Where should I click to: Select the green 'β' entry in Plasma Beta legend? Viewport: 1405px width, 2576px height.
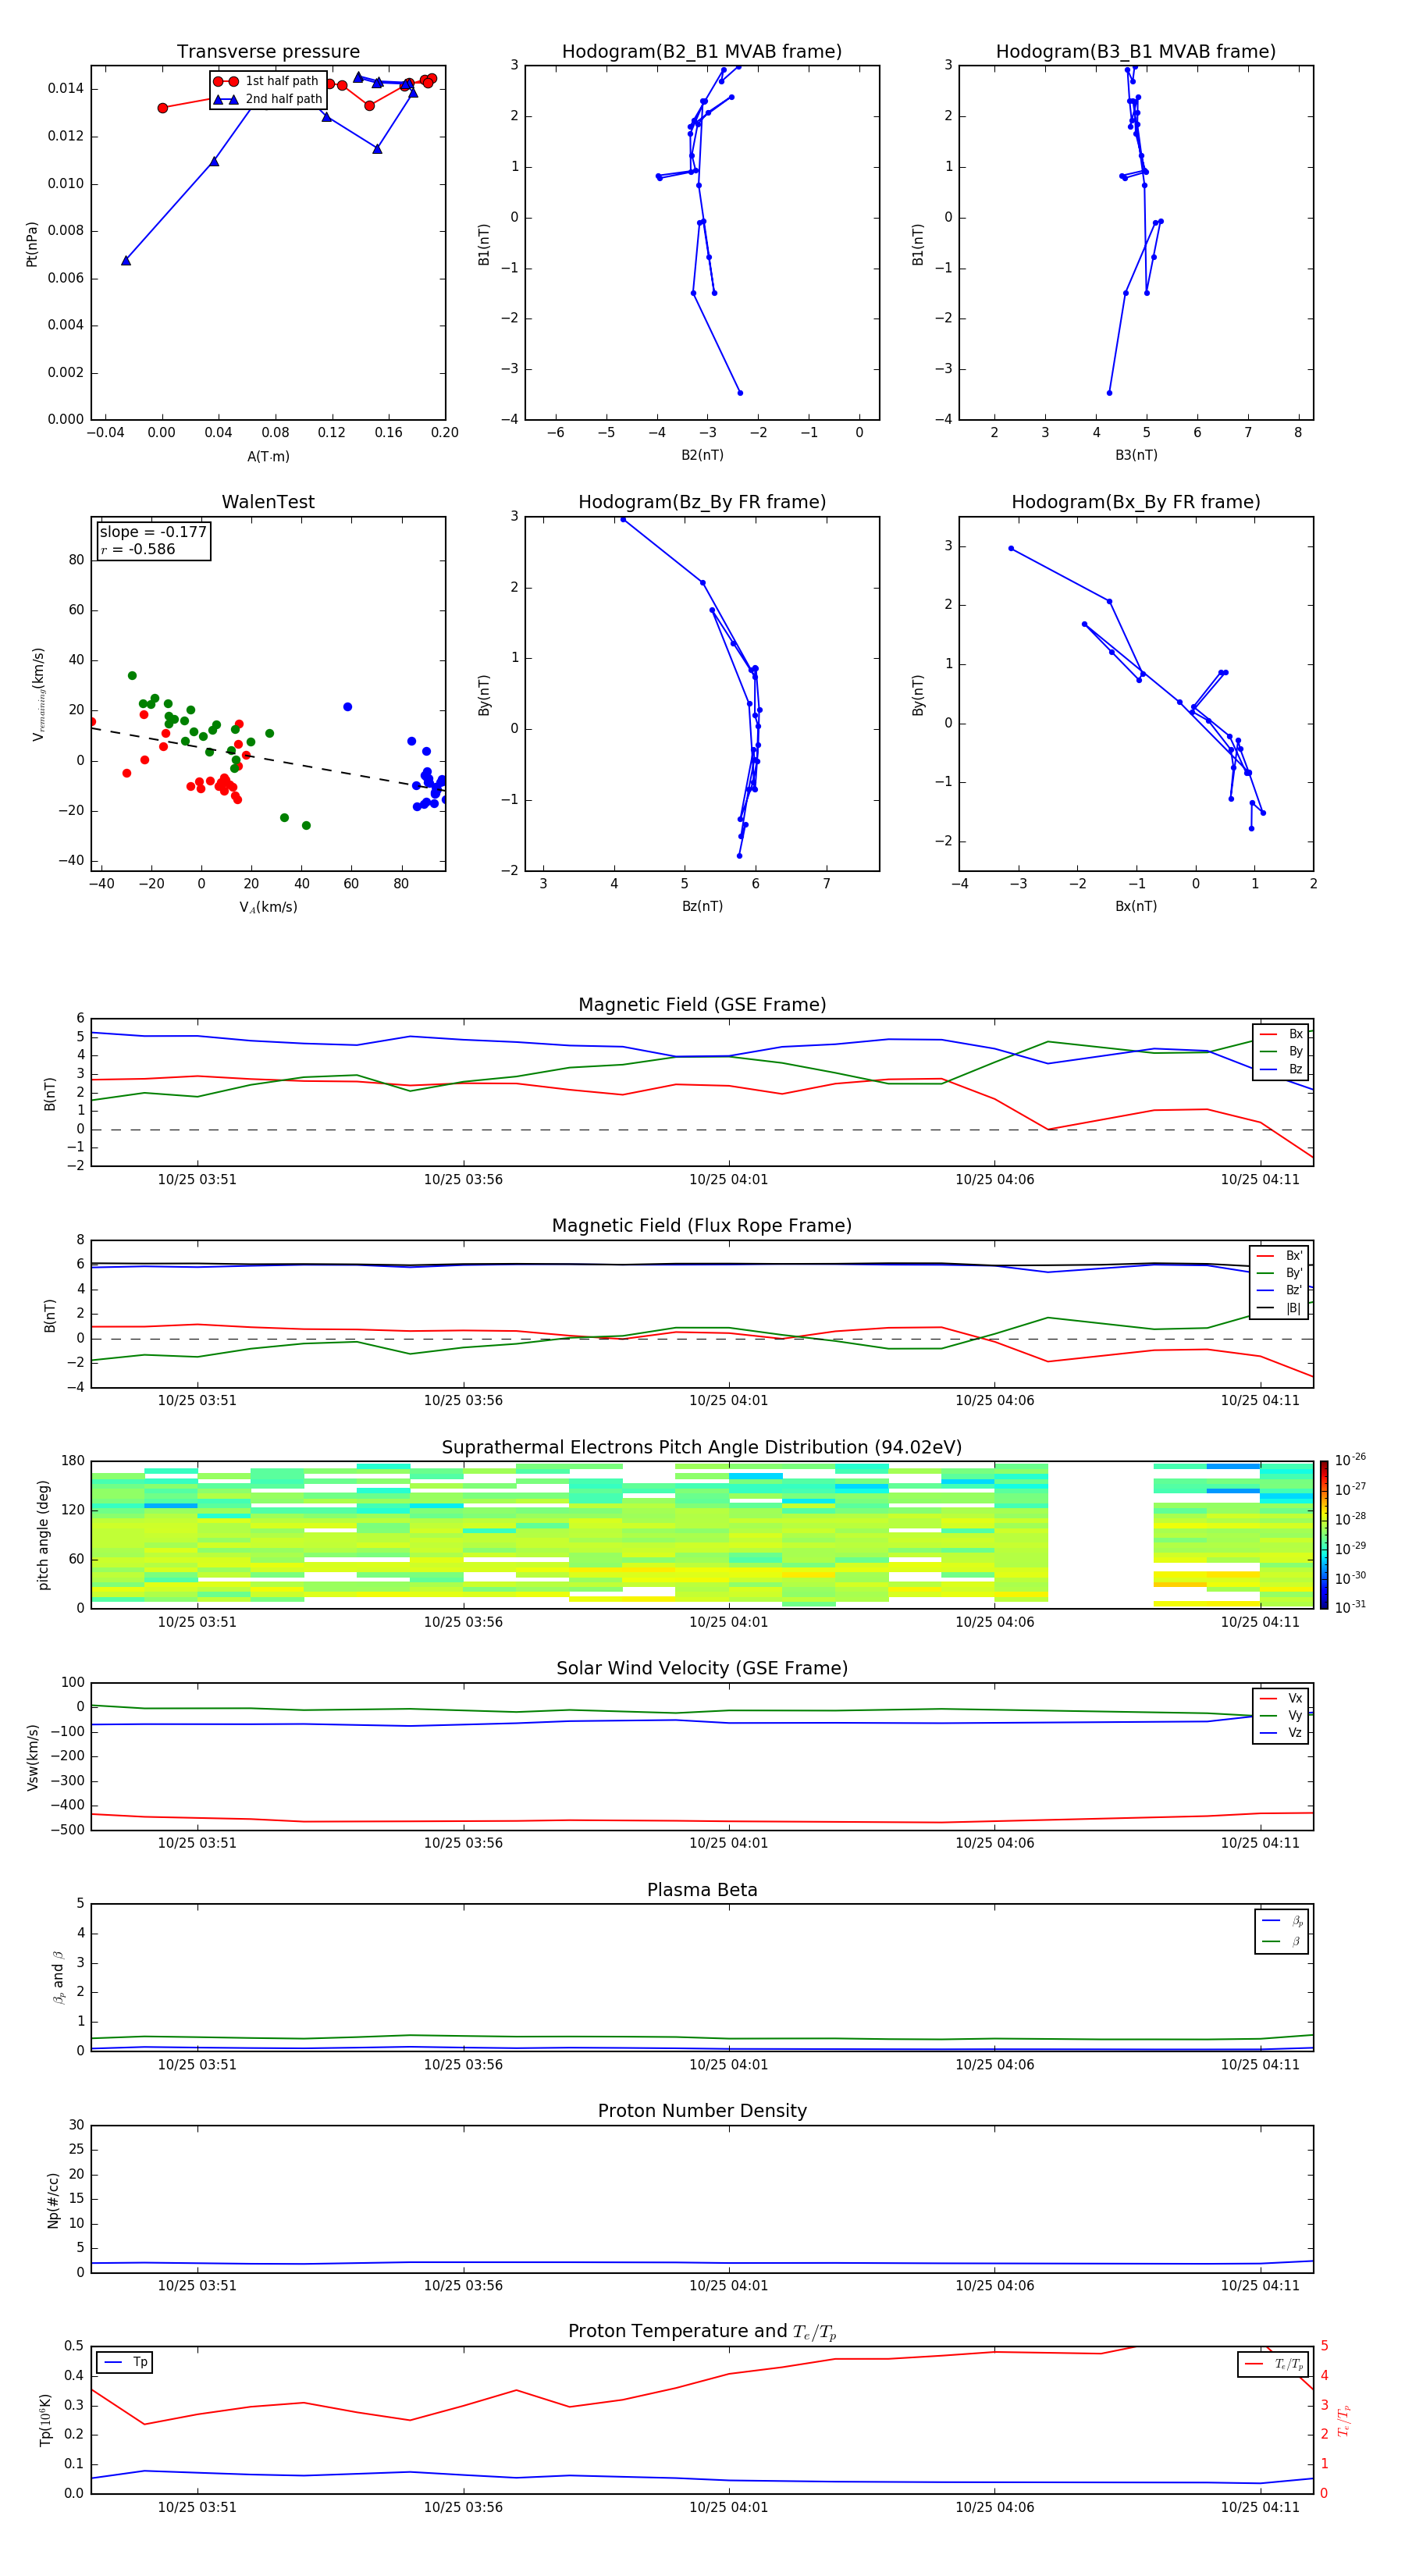coord(1283,1941)
